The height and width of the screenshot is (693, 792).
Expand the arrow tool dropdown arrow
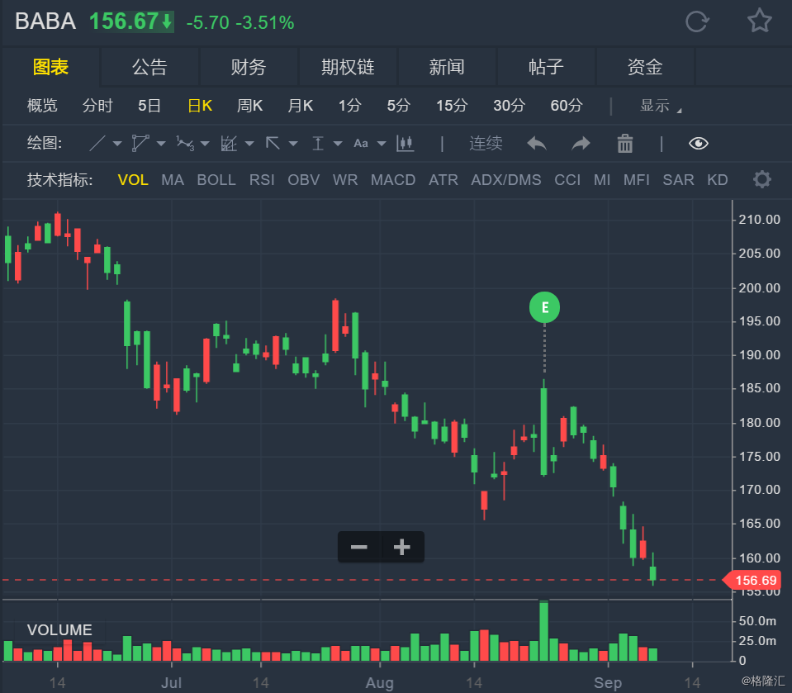click(x=293, y=144)
